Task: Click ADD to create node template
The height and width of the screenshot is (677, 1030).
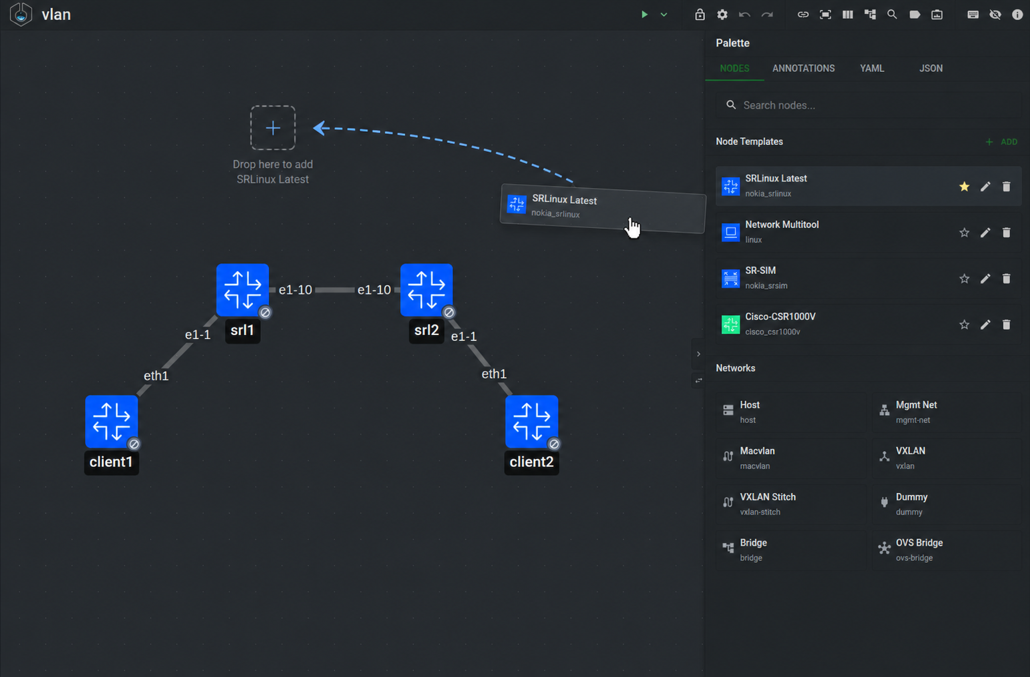Action: 1001,142
